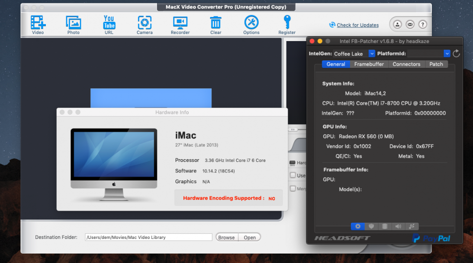The width and height of the screenshot is (473, 263).
Task: Click the Vendor Id value '0x1002'
Action: point(362,146)
